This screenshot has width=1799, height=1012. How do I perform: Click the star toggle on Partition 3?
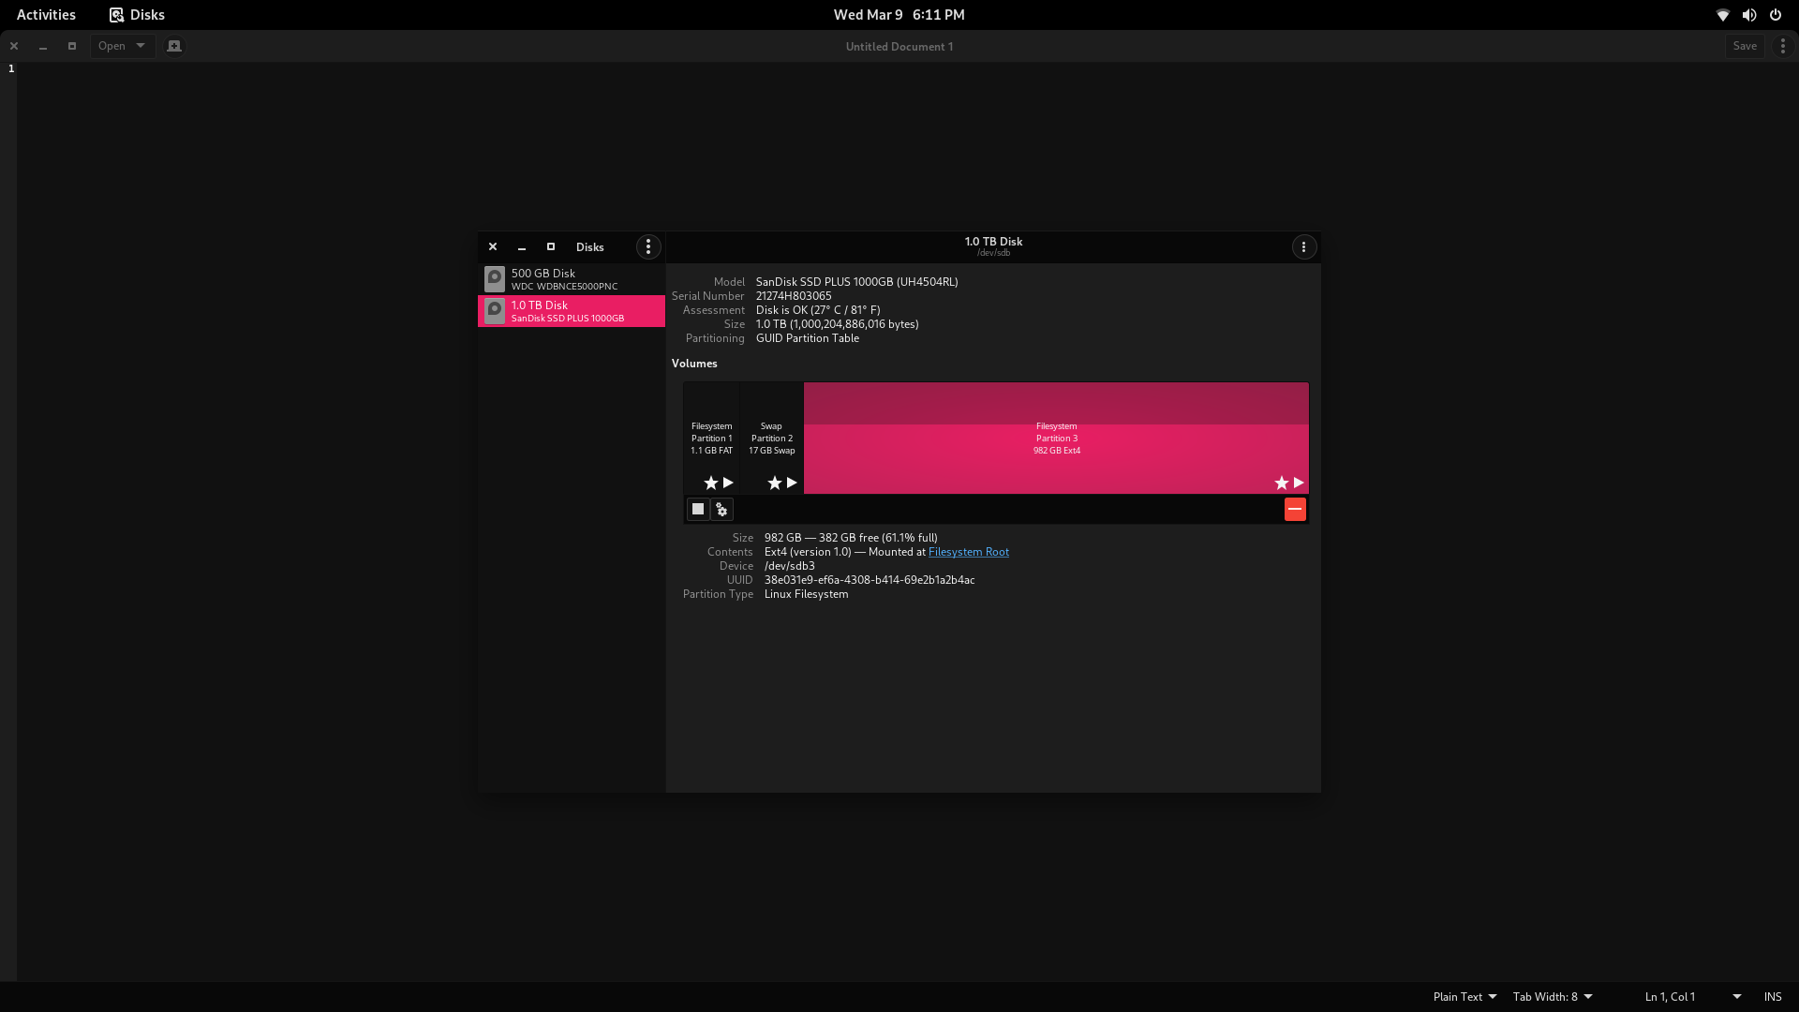1281,483
